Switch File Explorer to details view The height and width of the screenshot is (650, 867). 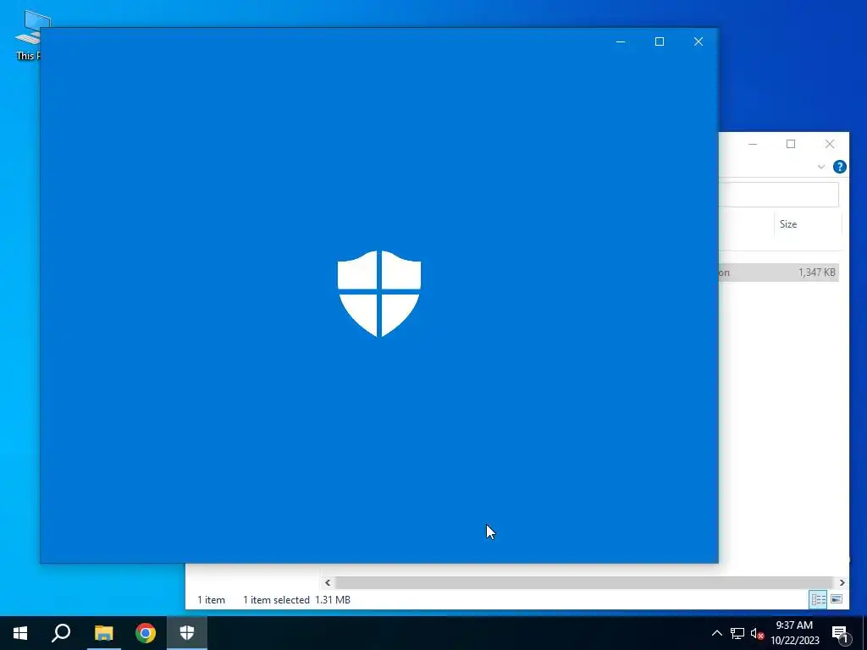(819, 599)
